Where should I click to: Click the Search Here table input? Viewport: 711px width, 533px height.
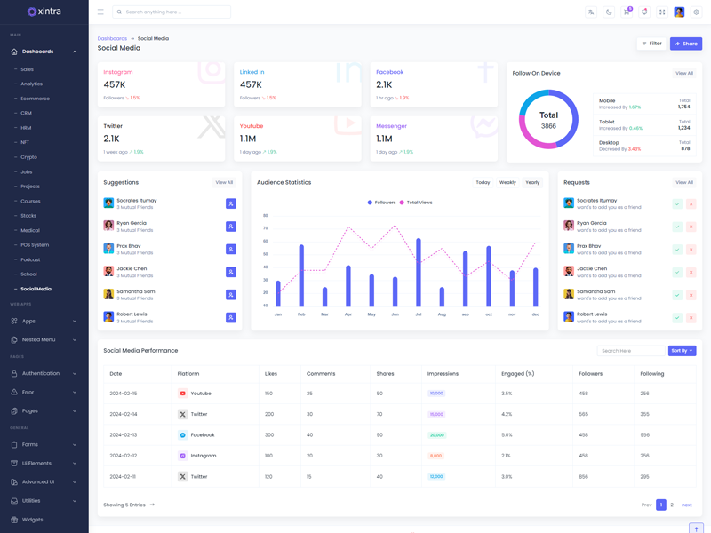coord(630,351)
